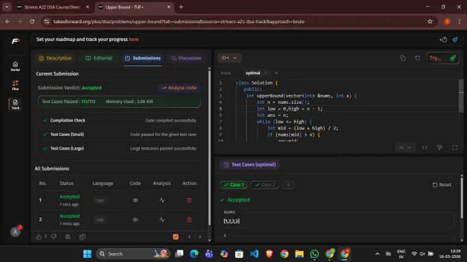The image size is (467, 262).
Task: Open the Chrome tab list dropdown arrow
Action: [7, 7]
